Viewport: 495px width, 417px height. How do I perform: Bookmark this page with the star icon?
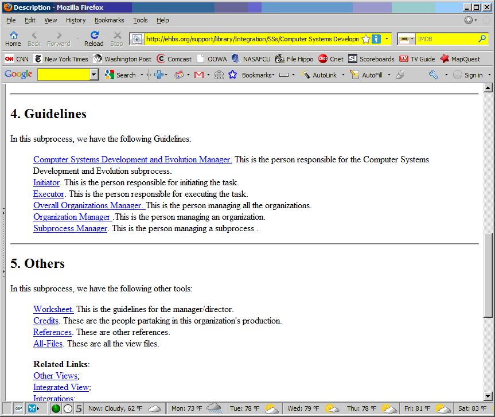tap(365, 39)
